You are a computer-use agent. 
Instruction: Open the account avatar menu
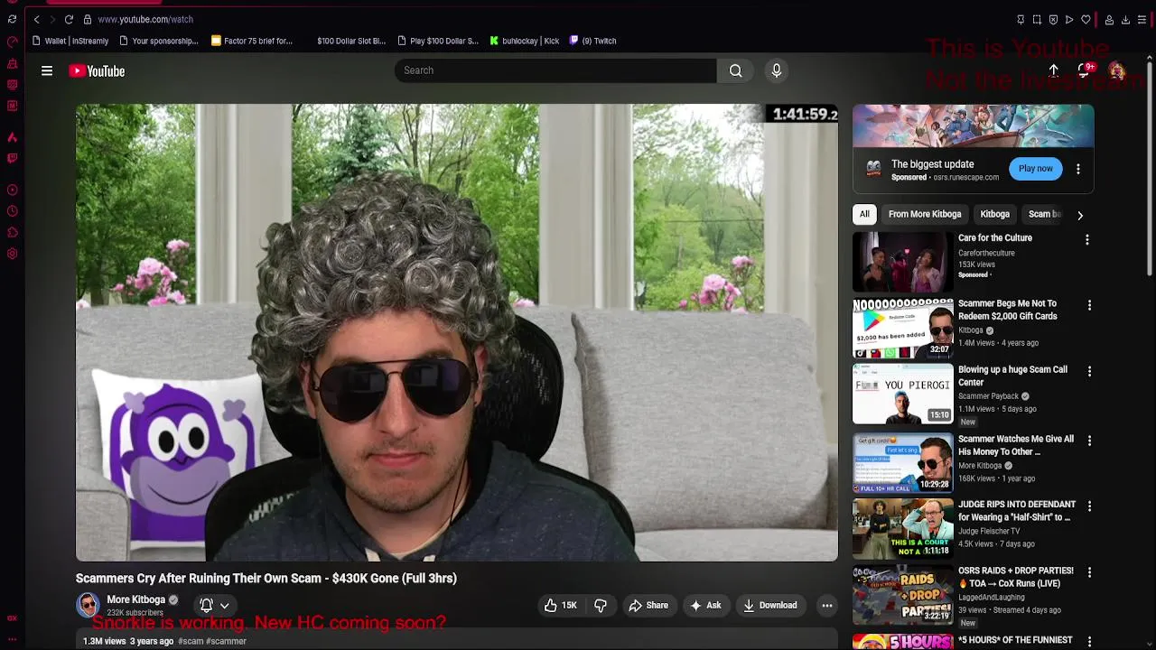(x=1117, y=70)
